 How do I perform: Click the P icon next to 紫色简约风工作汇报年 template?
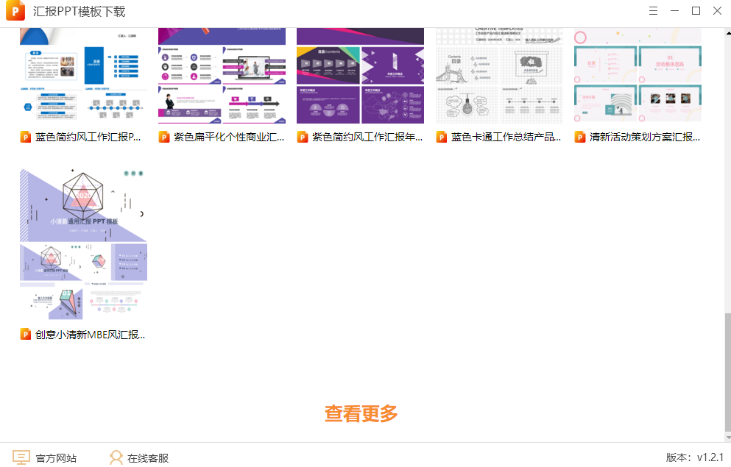click(303, 137)
